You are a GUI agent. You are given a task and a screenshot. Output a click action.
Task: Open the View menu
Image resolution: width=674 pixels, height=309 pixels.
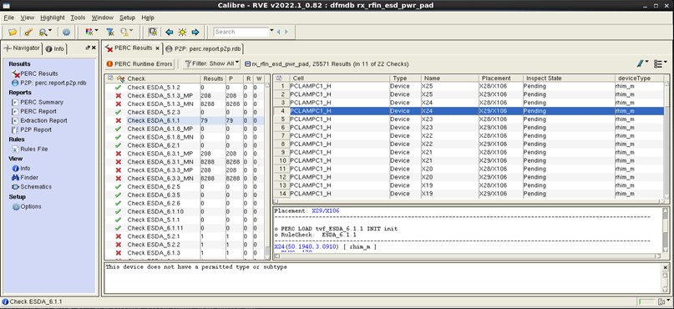click(27, 18)
